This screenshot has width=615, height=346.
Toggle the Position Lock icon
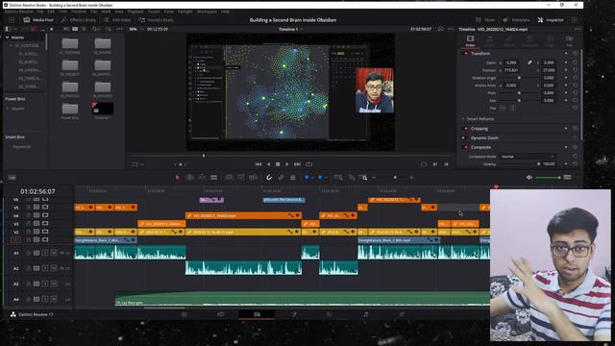[x=292, y=177]
